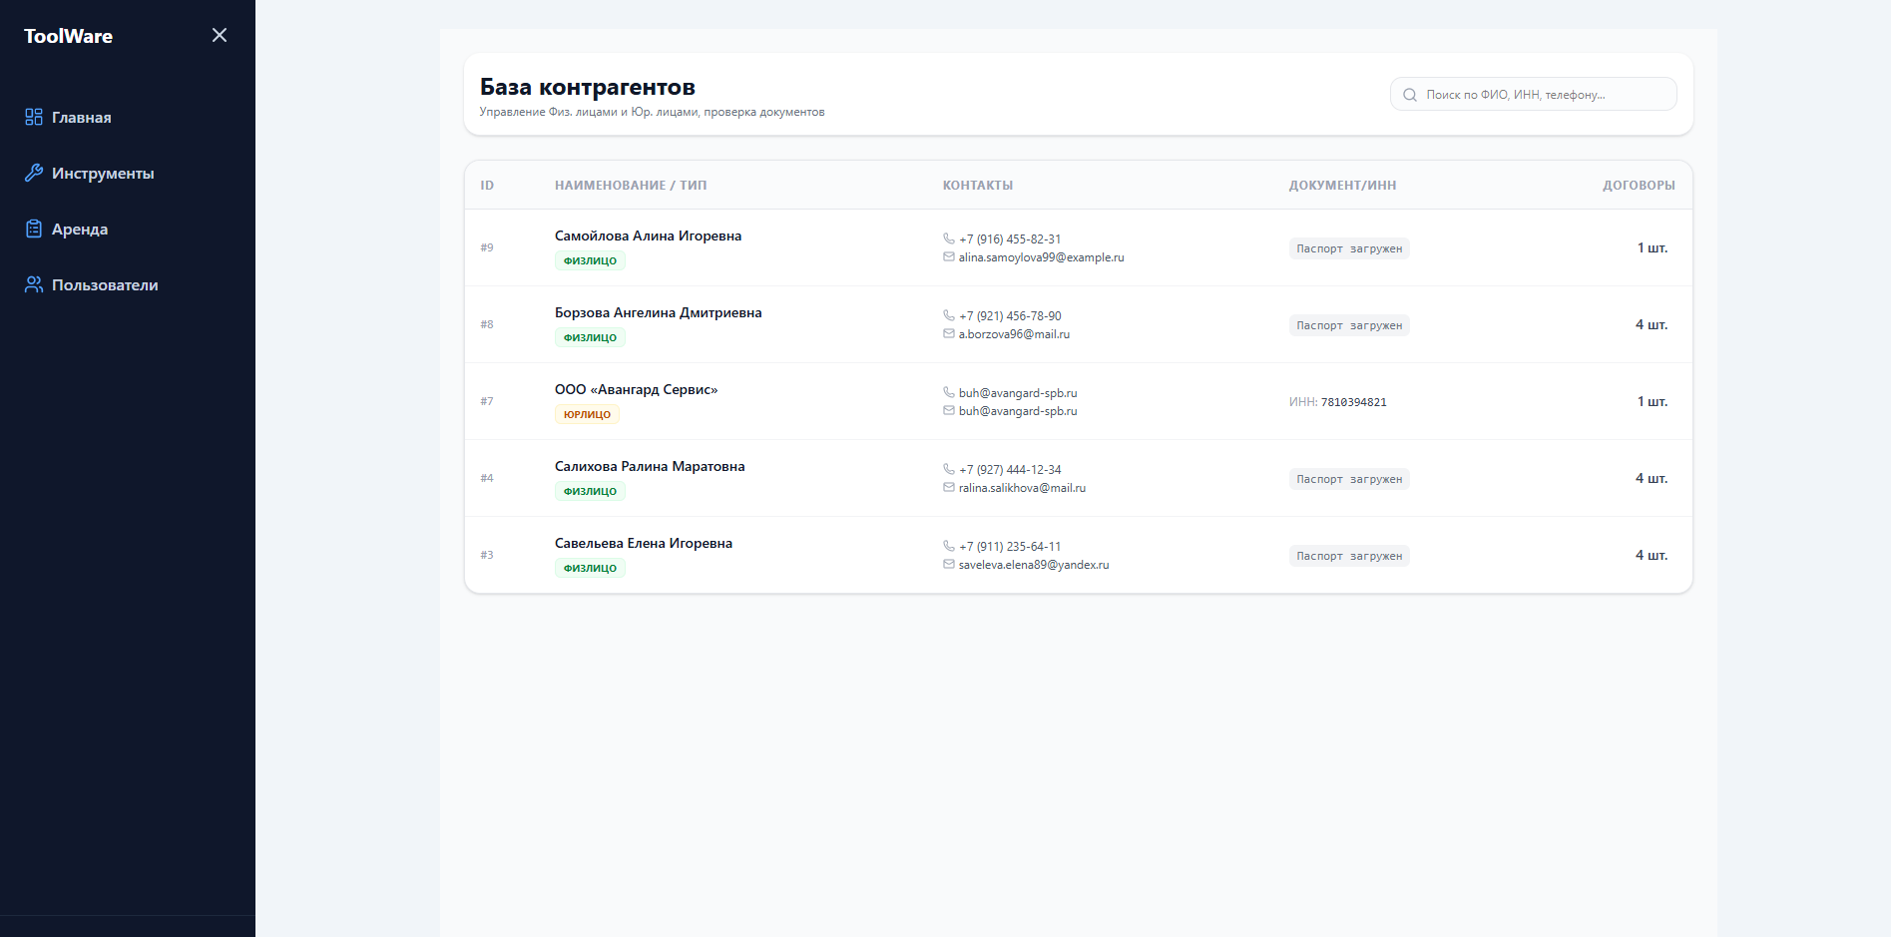Click the Аренда clipboard icon

click(34, 229)
